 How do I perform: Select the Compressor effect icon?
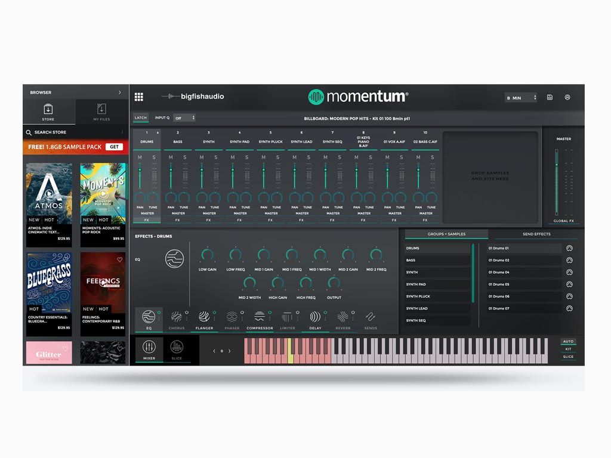260,317
